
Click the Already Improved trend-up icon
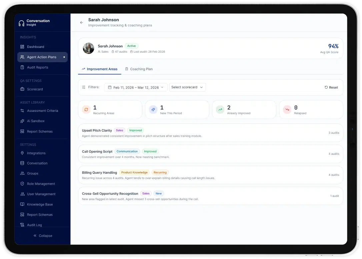coord(220,110)
